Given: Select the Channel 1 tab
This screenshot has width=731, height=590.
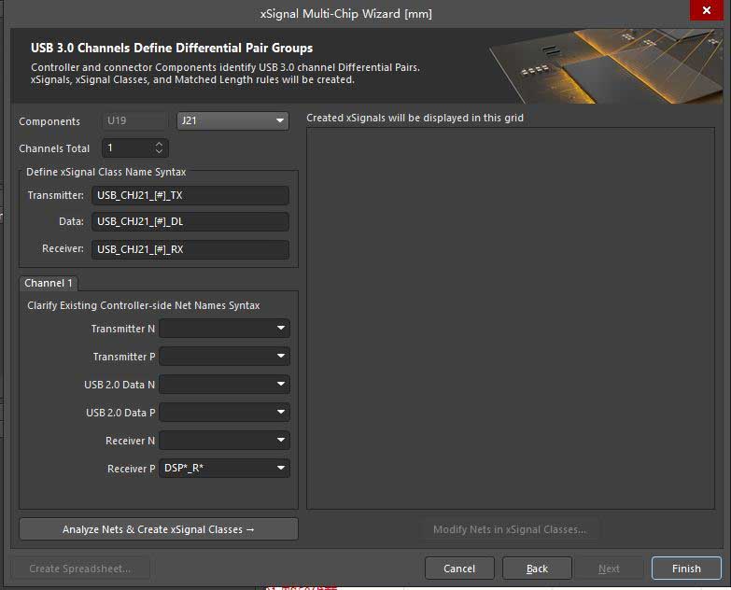Looking at the screenshot, I should tap(49, 283).
